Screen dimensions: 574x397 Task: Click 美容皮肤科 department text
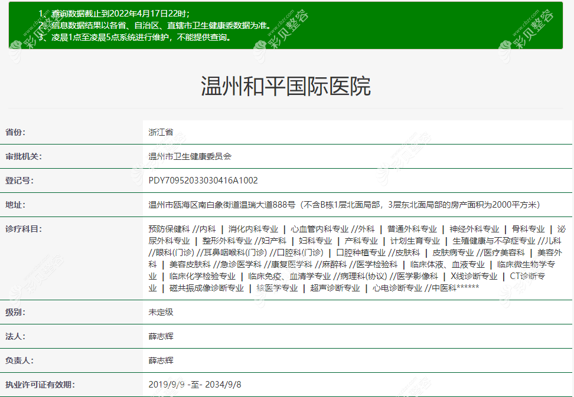coord(190,264)
